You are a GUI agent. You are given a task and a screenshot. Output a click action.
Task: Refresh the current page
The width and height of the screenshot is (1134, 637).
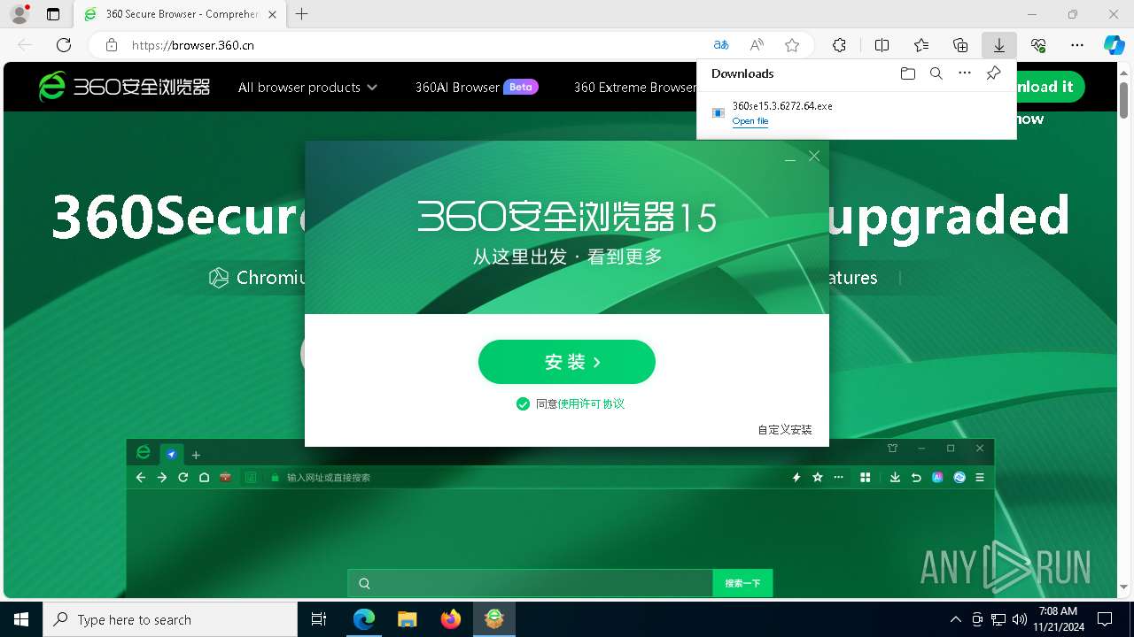coord(64,45)
